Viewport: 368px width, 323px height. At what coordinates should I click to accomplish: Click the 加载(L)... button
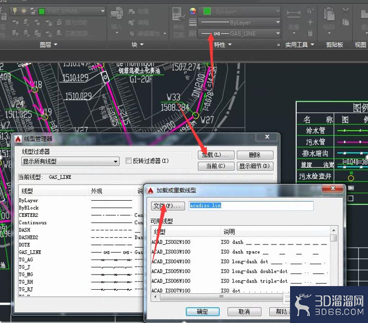point(216,155)
